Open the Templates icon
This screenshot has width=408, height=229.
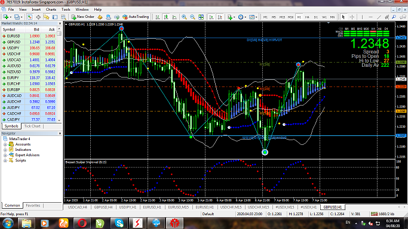click(x=251, y=17)
